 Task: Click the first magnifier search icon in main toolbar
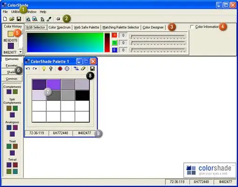[x=28, y=19]
